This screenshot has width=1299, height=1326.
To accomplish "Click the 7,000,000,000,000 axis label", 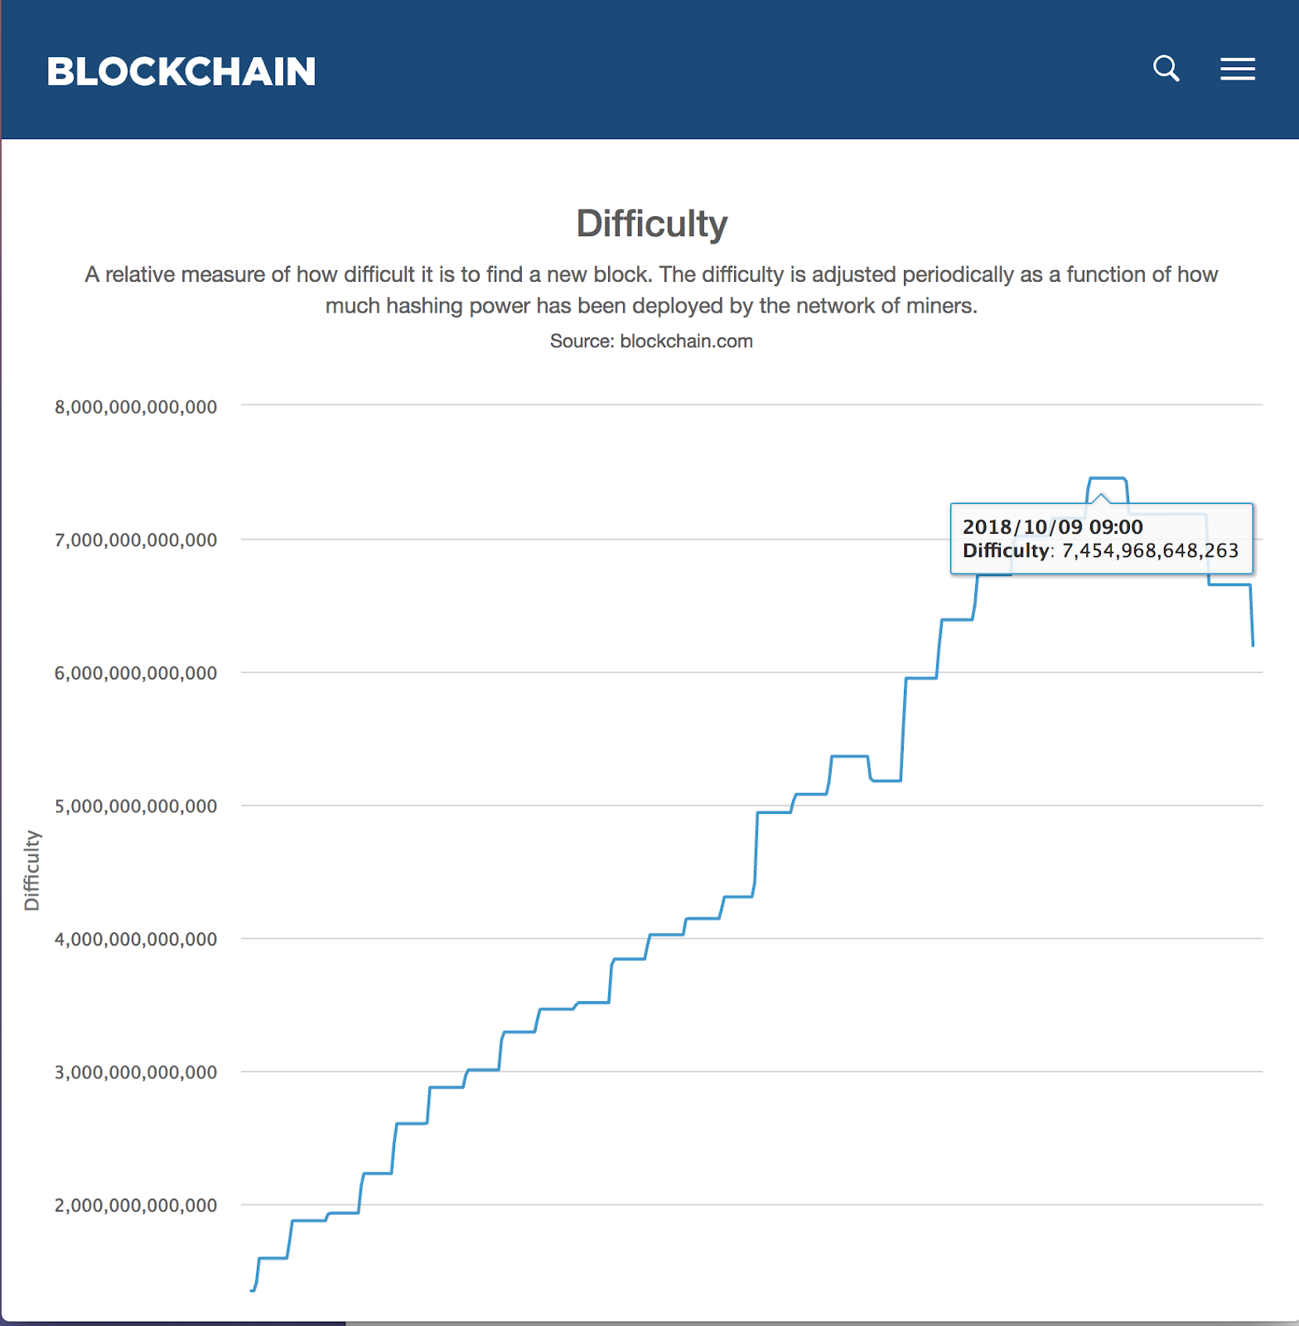I will pos(136,540).
